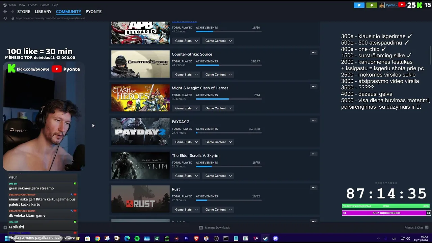Open OBS Studio from the taskbar

pyautogui.click(x=216, y=239)
